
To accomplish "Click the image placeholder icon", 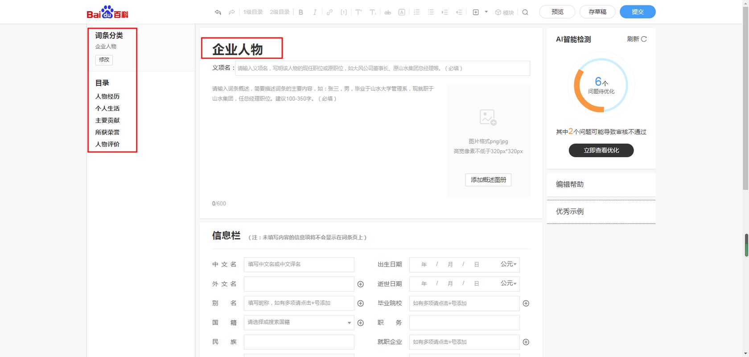I will (488, 117).
